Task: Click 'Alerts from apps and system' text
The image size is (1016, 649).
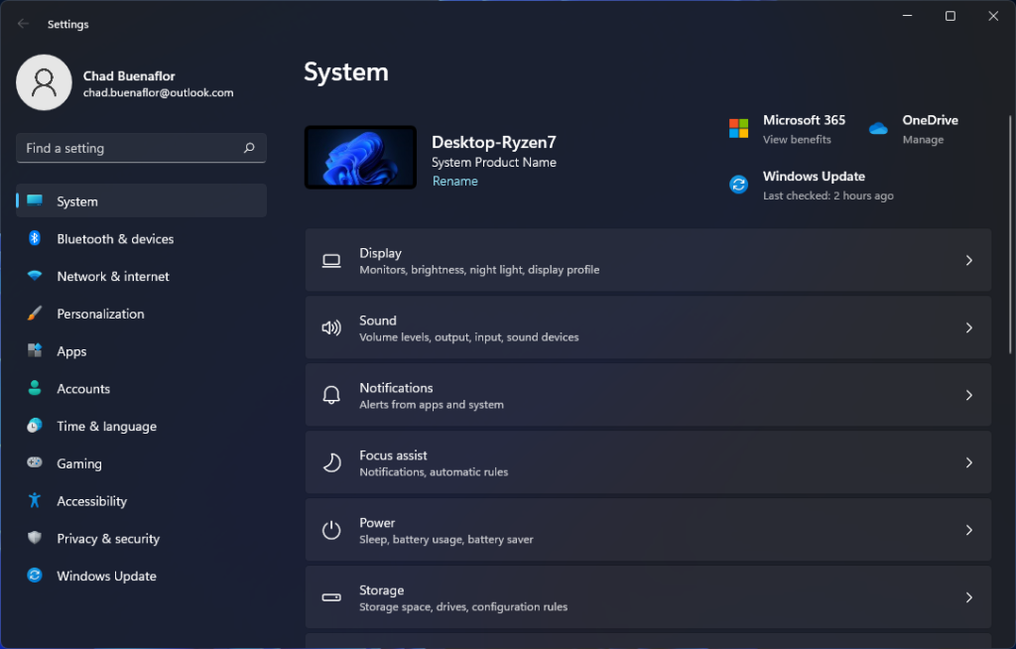Action: click(432, 405)
